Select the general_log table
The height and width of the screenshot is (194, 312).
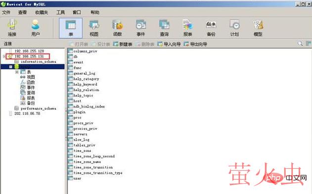pos(85,74)
